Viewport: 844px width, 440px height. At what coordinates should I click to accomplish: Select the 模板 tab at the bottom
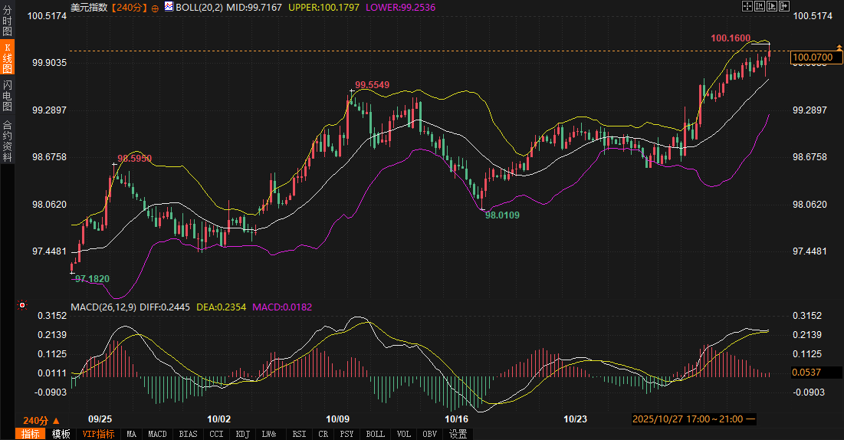coord(61,434)
